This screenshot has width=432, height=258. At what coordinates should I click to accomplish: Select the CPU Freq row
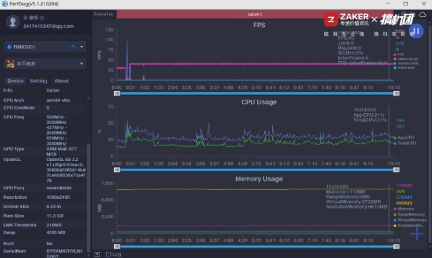44,130
